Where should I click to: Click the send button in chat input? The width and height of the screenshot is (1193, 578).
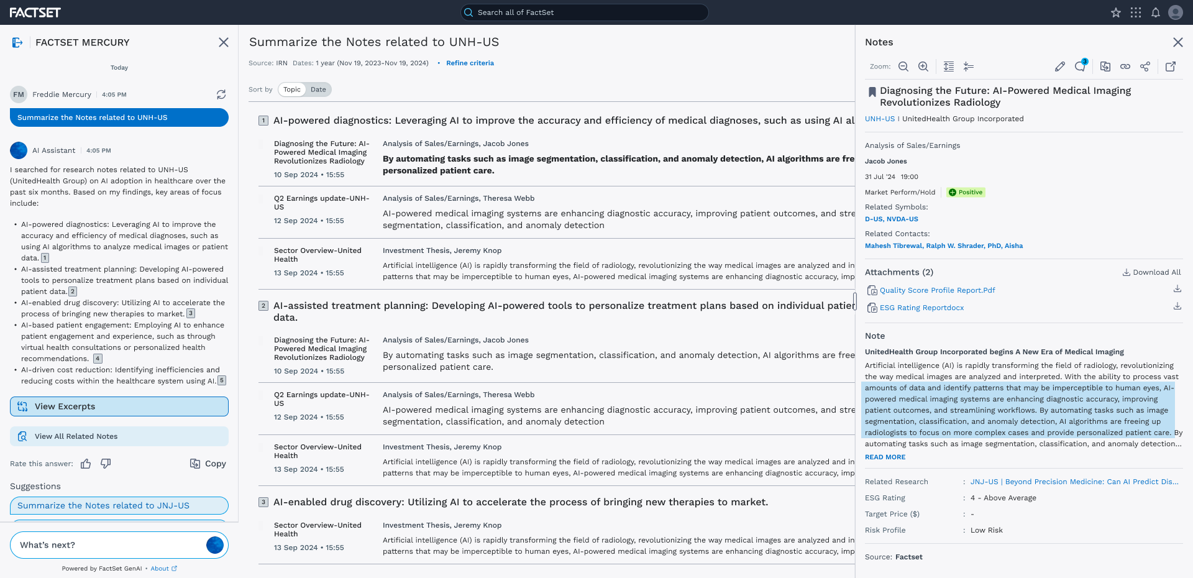point(215,545)
